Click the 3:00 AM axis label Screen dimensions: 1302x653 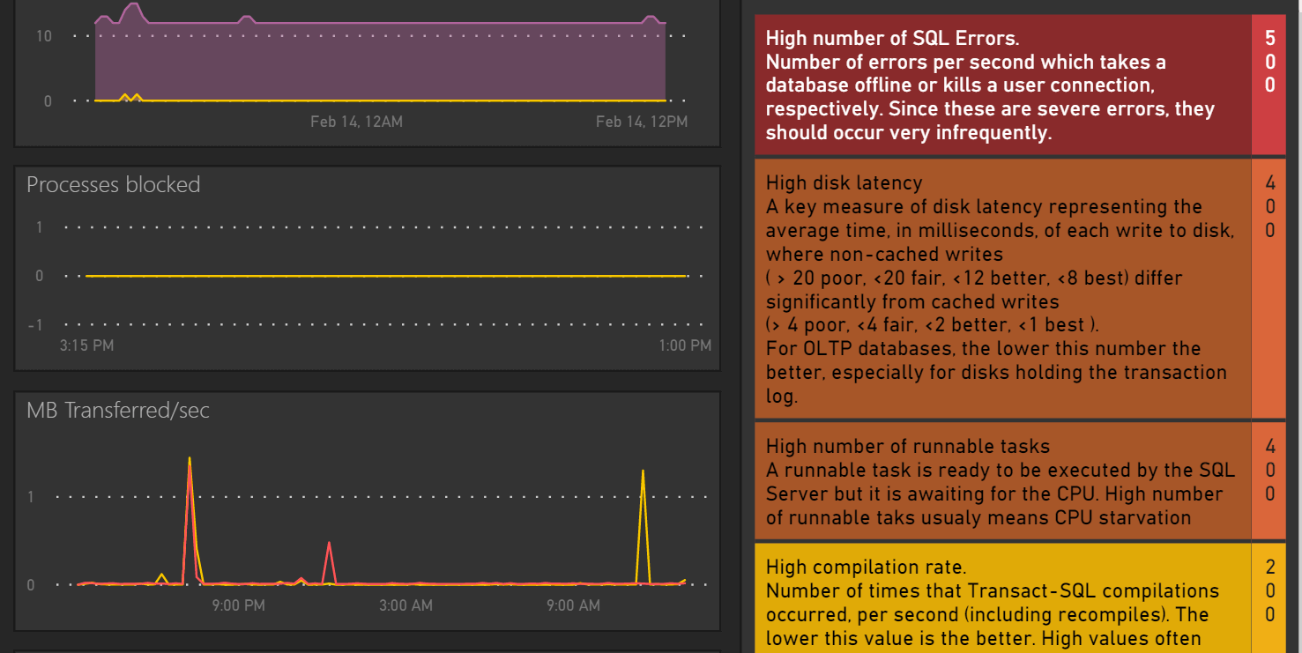[x=405, y=605]
